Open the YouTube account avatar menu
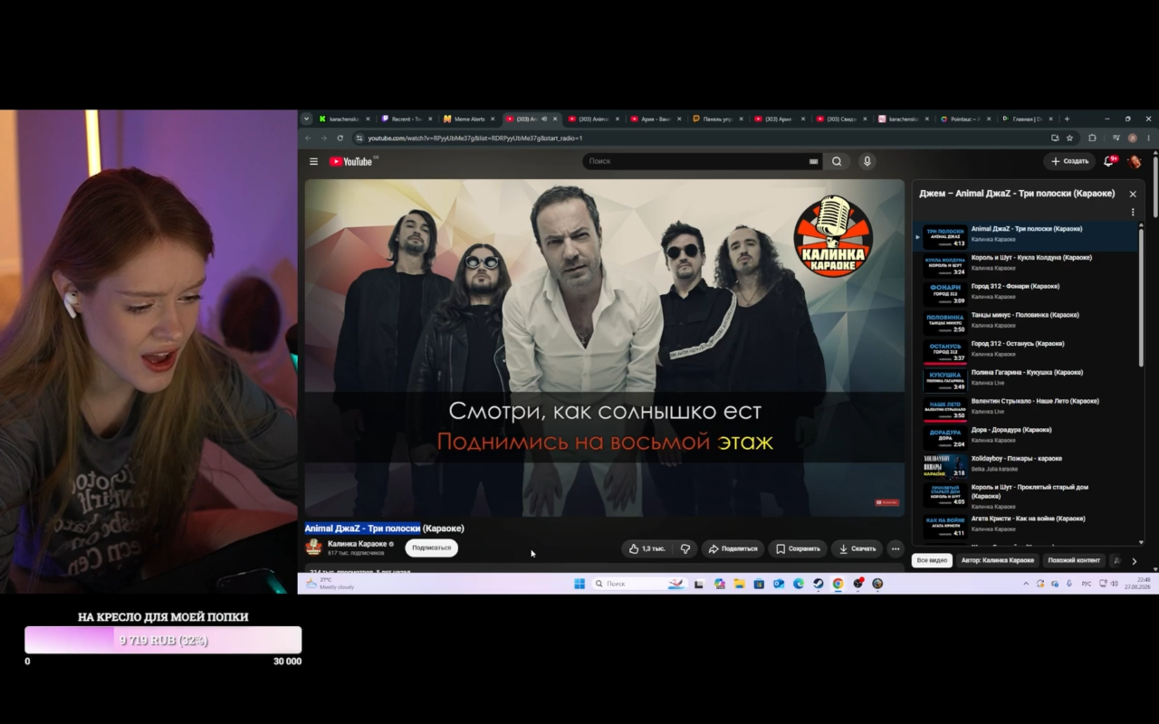 tap(1134, 161)
